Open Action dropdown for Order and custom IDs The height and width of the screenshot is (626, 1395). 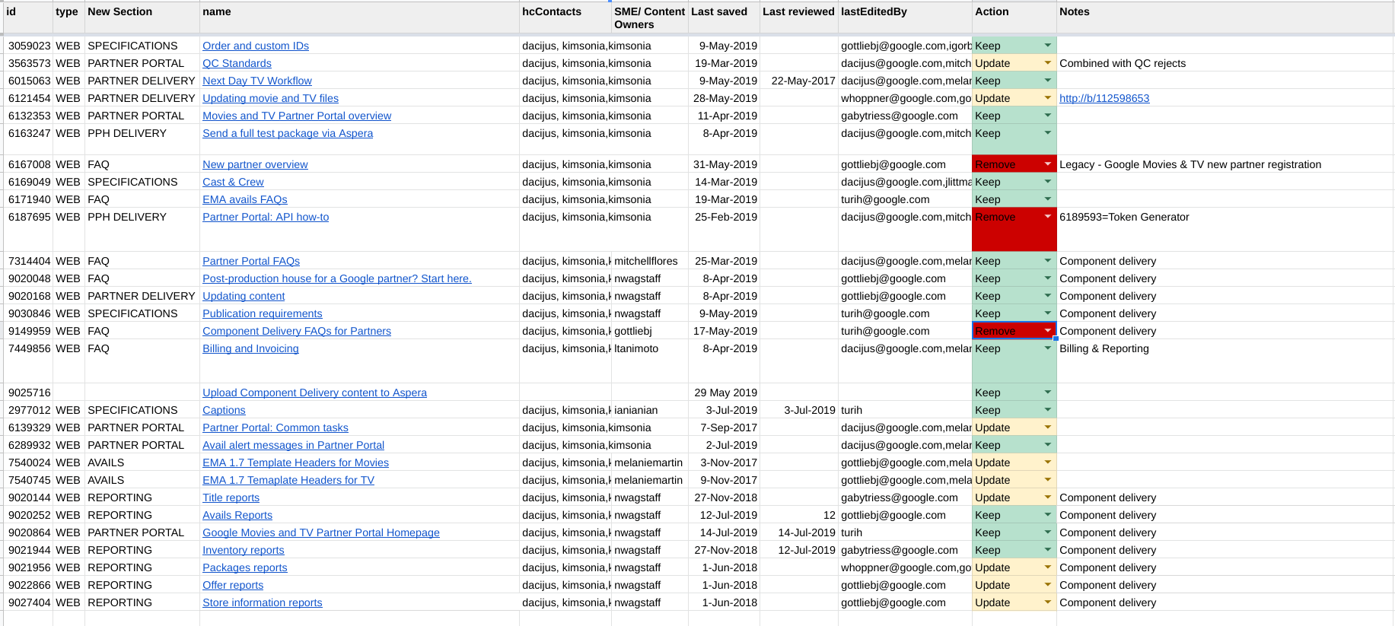tap(1047, 46)
